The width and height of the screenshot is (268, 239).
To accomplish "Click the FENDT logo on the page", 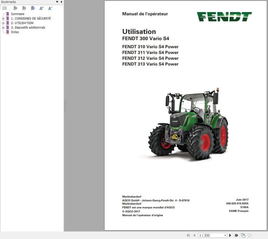I will 224,16.
